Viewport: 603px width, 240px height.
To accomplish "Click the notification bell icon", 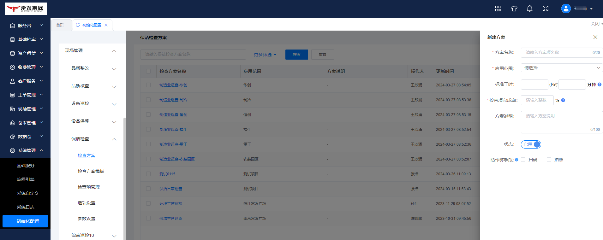I will coord(530,9).
